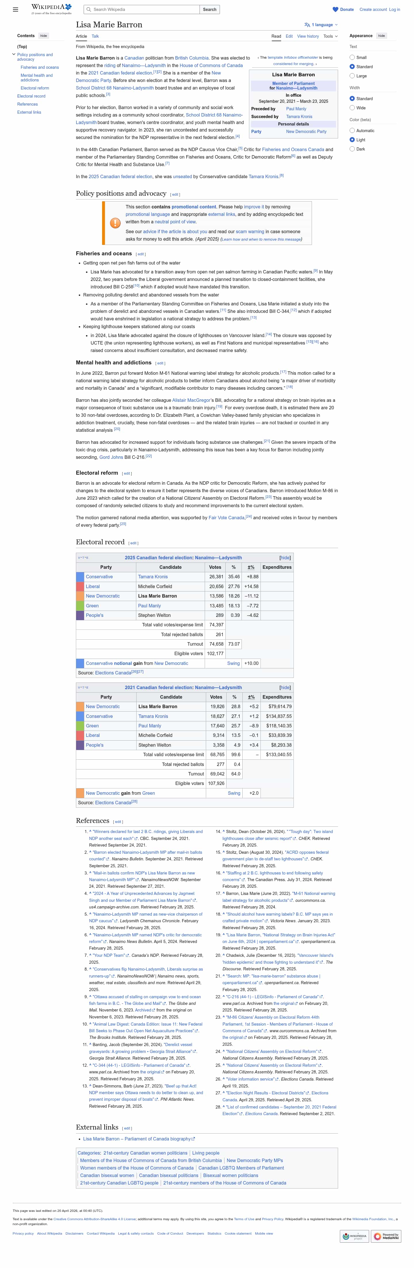Click the Swing link in 2021 table

click(234, 793)
